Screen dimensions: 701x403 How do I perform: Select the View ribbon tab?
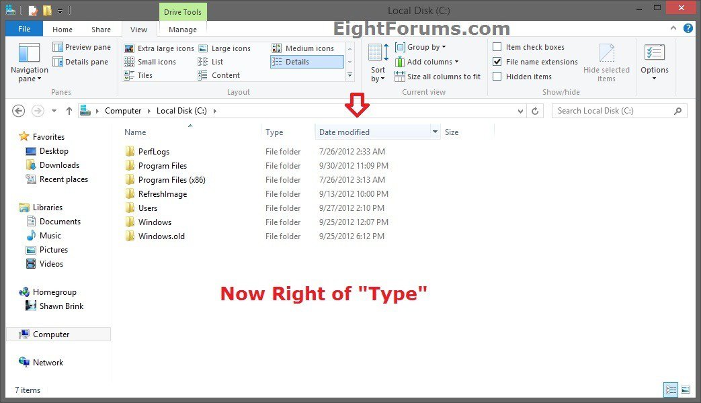138,30
